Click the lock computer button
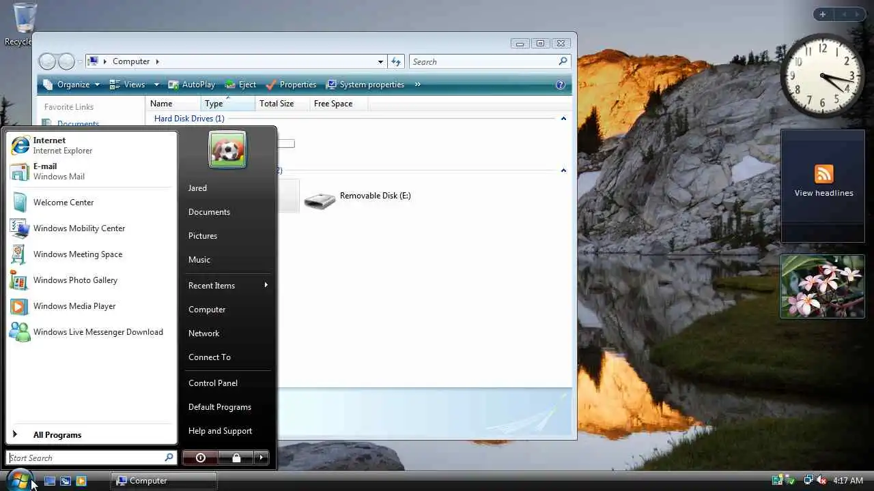Image resolution: width=874 pixels, height=491 pixels. click(x=236, y=458)
